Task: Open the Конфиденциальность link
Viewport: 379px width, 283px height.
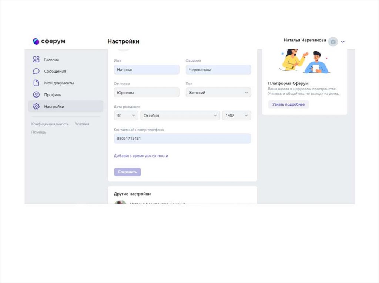Action: (x=50, y=124)
